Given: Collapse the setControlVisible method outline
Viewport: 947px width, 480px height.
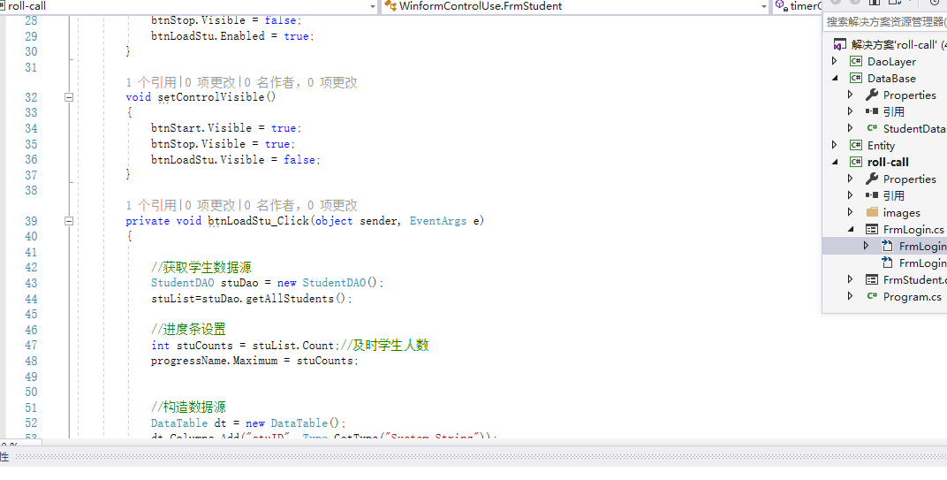Looking at the screenshot, I should click(69, 96).
